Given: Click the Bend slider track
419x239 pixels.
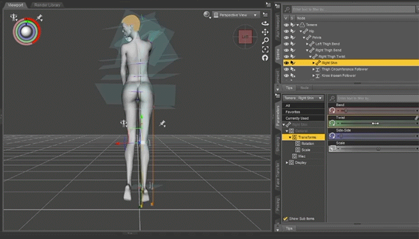Looking at the screenshot, I should [x=377, y=111].
